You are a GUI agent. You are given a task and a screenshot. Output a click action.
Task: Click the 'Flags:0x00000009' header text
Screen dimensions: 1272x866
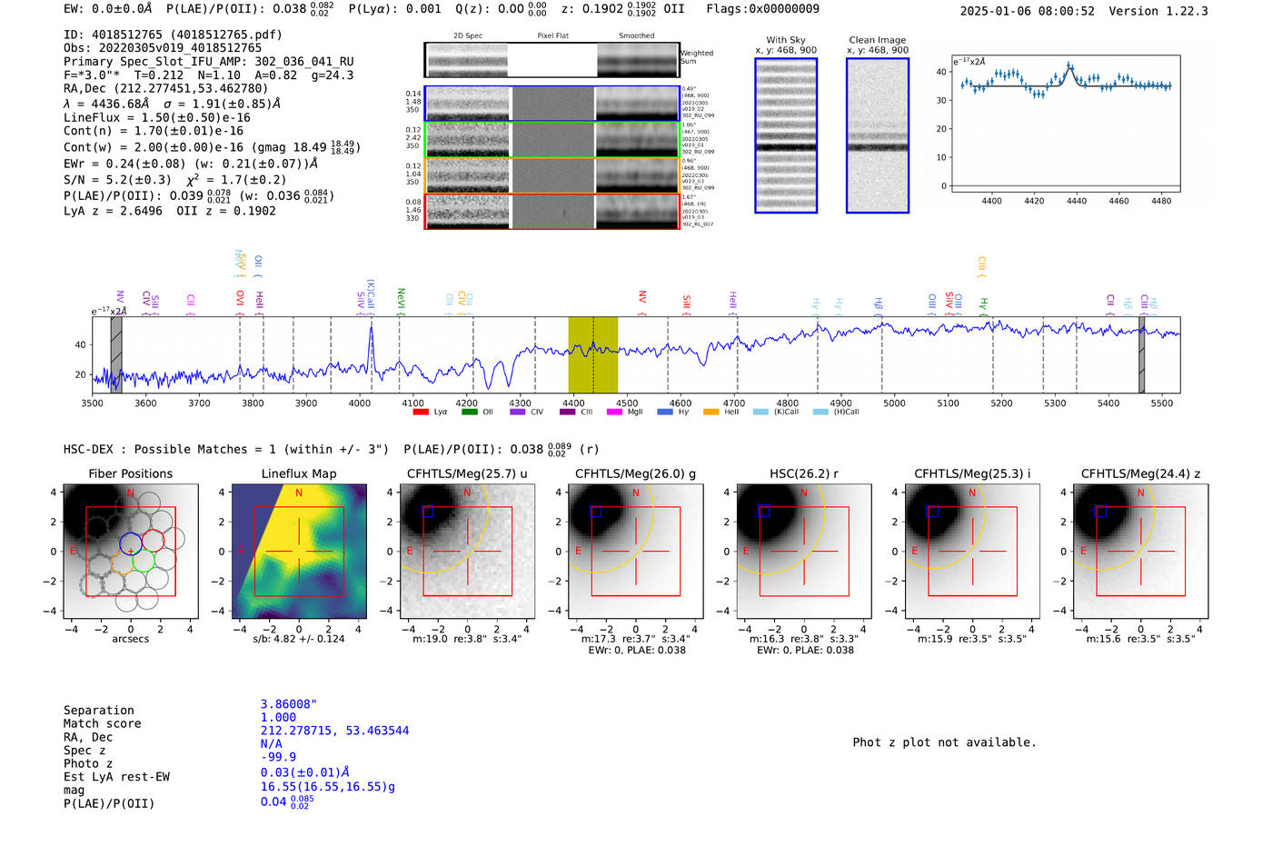(x=762, y=8)
